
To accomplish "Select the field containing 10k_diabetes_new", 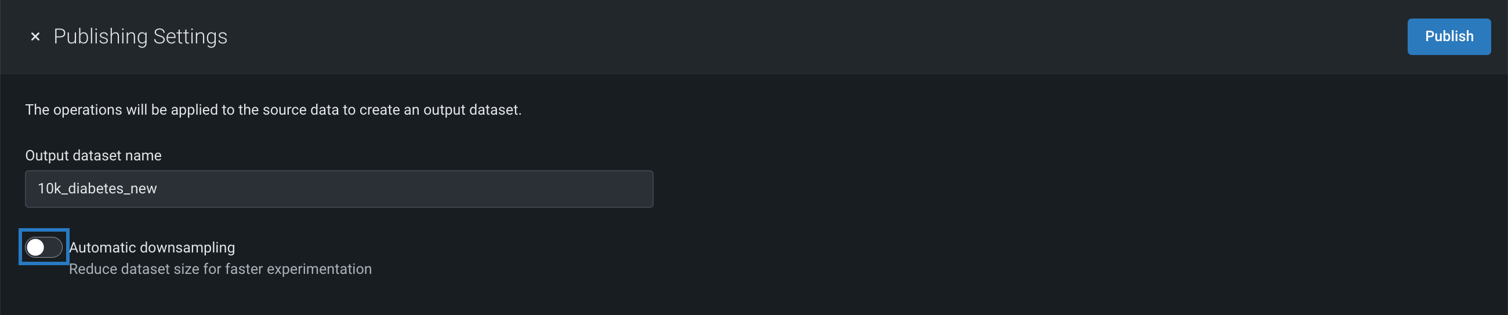I will (338, 189).
